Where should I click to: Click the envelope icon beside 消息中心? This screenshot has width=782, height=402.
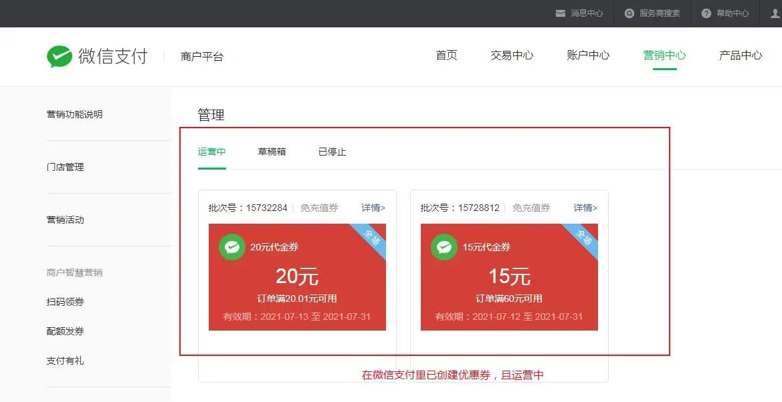560,13
